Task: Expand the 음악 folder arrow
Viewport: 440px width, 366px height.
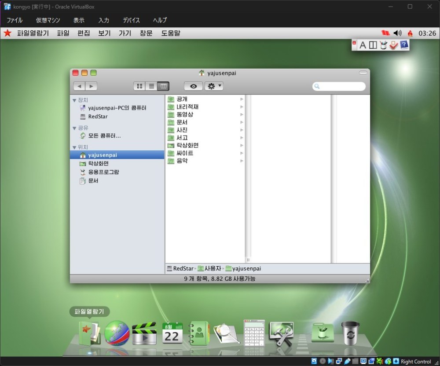Action: pos(242,161)
